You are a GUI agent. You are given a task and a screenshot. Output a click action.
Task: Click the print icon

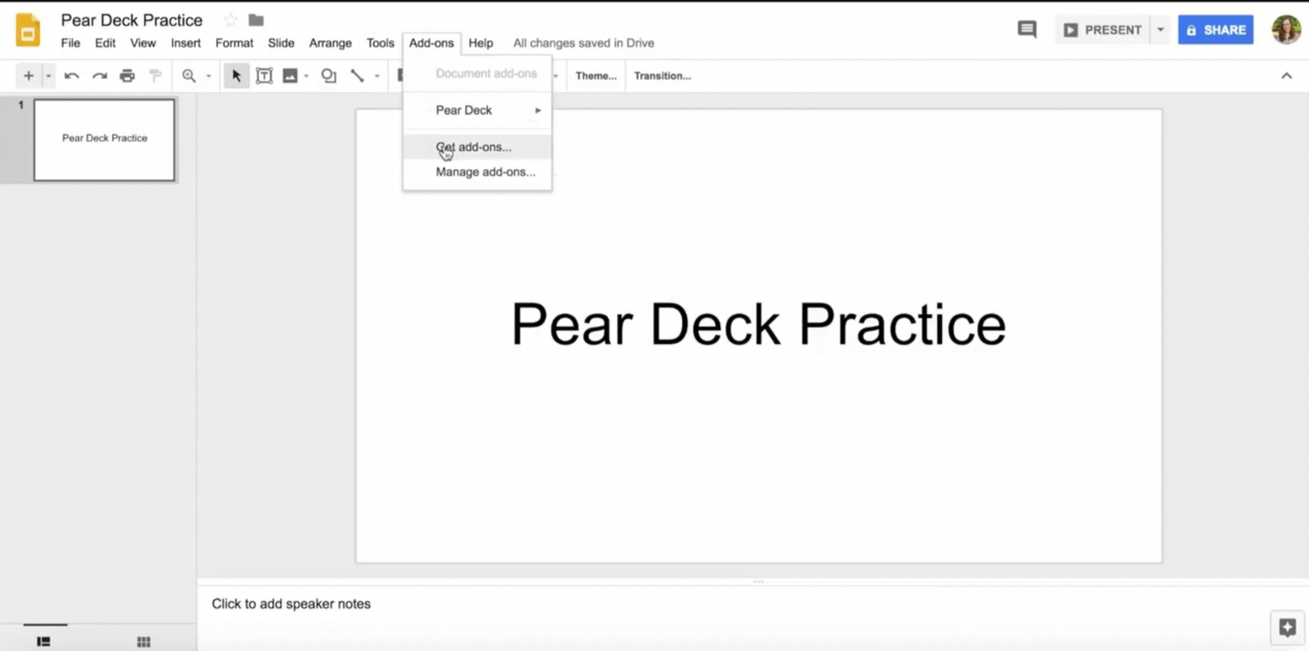(127, 76)
